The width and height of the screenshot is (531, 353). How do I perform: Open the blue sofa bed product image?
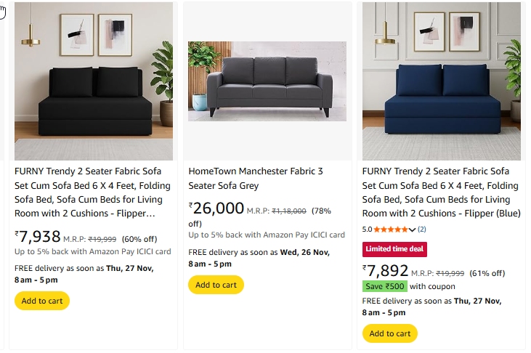[x=442, y=81]
